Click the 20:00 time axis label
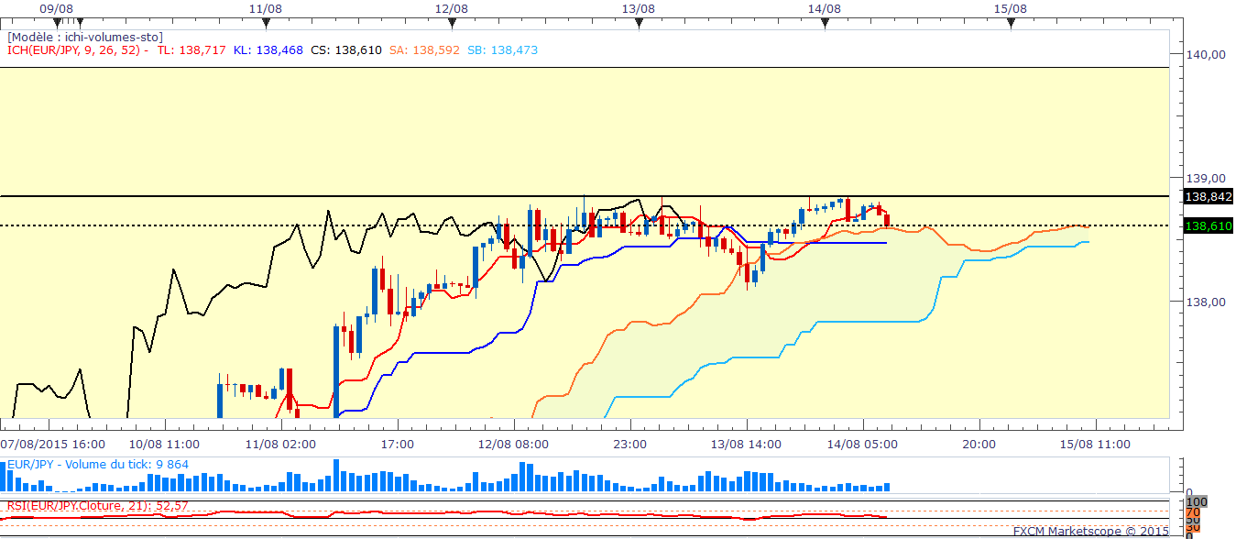The height and width of the screenshot is (539, 1236). point(979,444)
